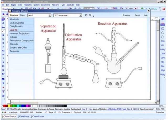Insert the COOH group template
The height and width of the screenshot is (120, 168).
pyautogui.click(x=163, y=54)
